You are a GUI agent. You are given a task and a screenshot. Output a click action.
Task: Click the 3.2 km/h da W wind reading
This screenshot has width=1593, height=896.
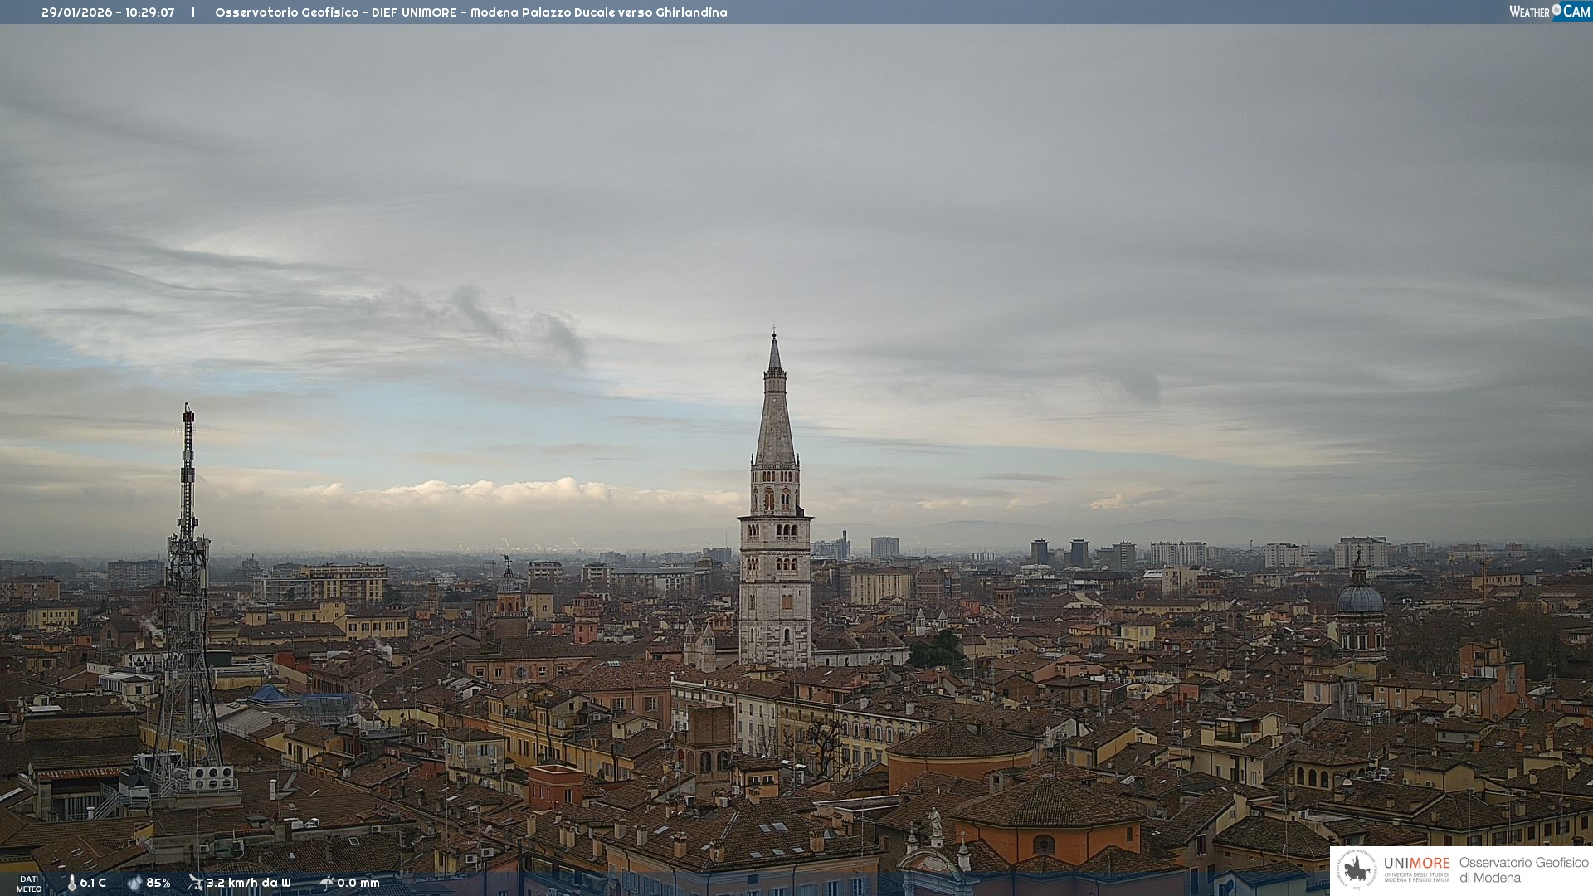[249, 883]
